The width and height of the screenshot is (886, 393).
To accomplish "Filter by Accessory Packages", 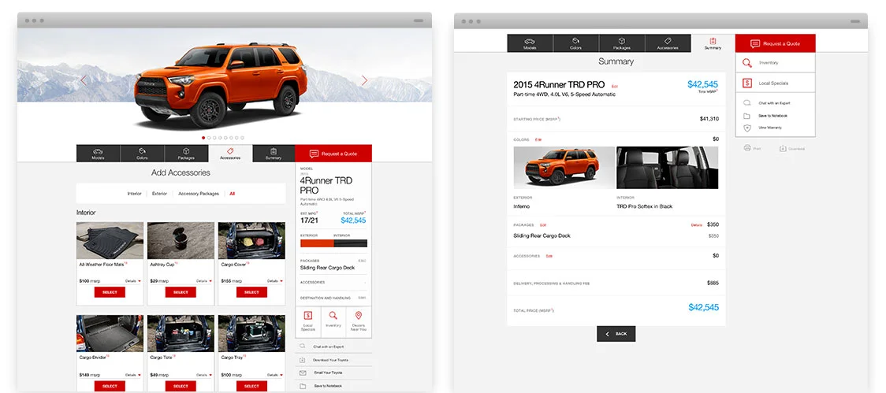I will pyautogui.click(x=199, y=194).
